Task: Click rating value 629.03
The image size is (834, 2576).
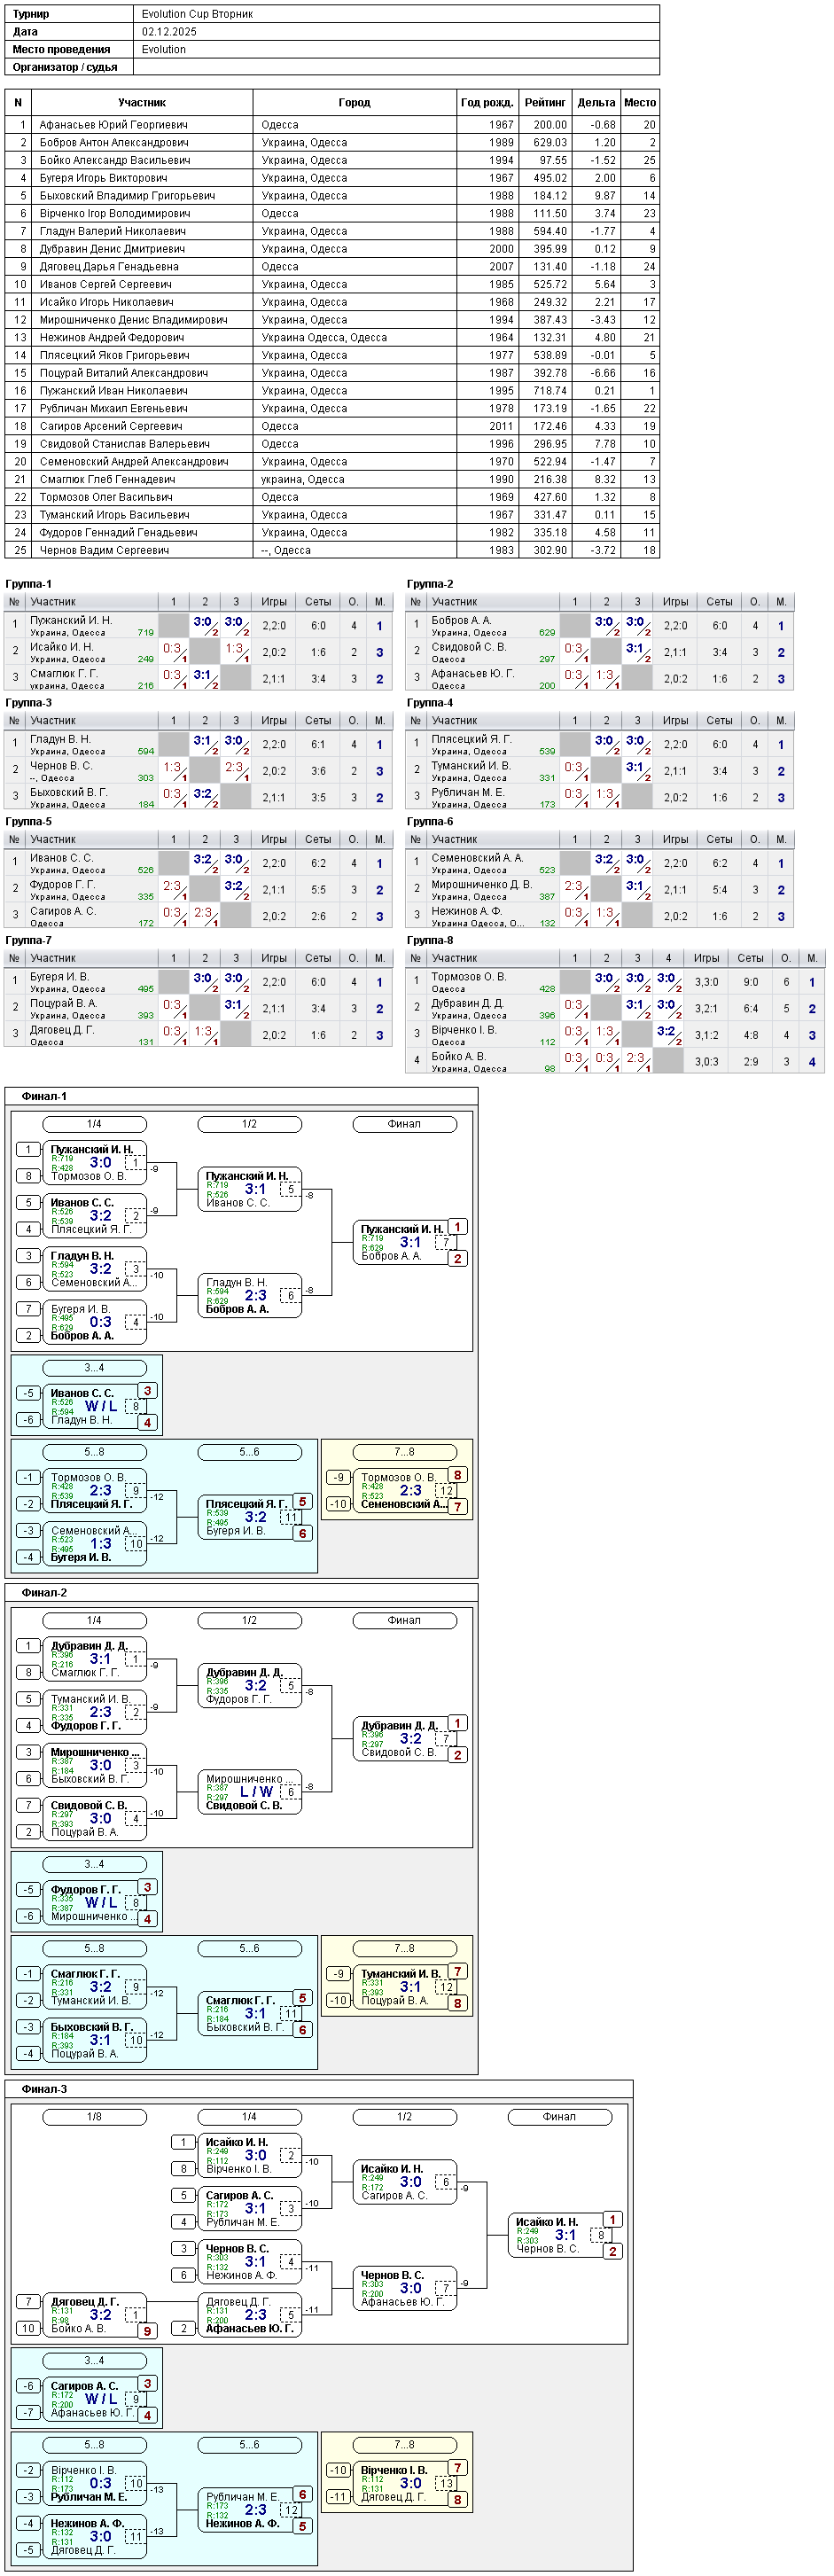Action: click(550, 143)
